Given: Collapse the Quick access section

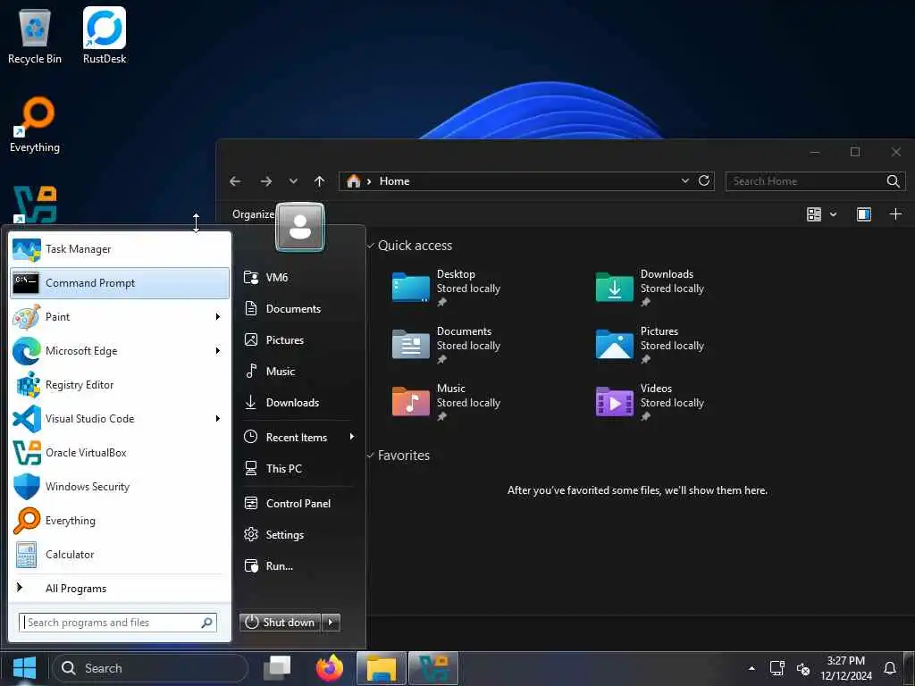Looking at the screenshot, I should click(371, 246).
